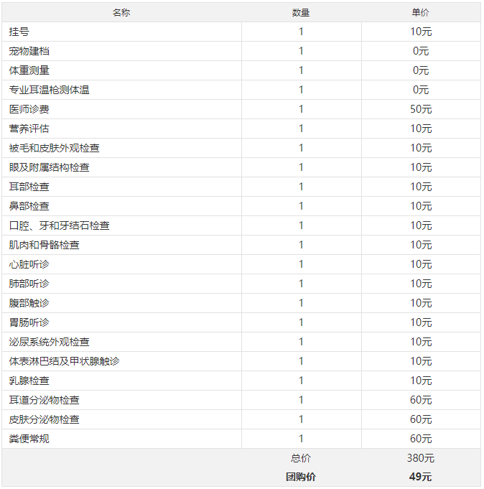Click 被毛和皮肤外观检查 entry
484x489 pixels.
click(x=55, y=148)
